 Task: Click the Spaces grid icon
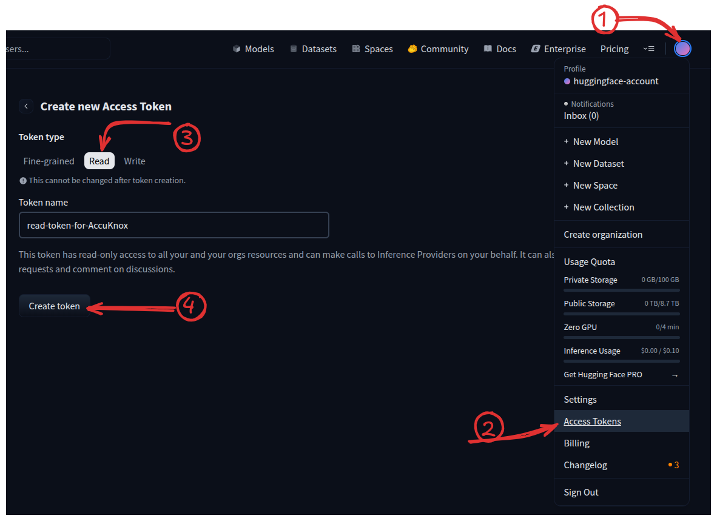pos(355,49)
